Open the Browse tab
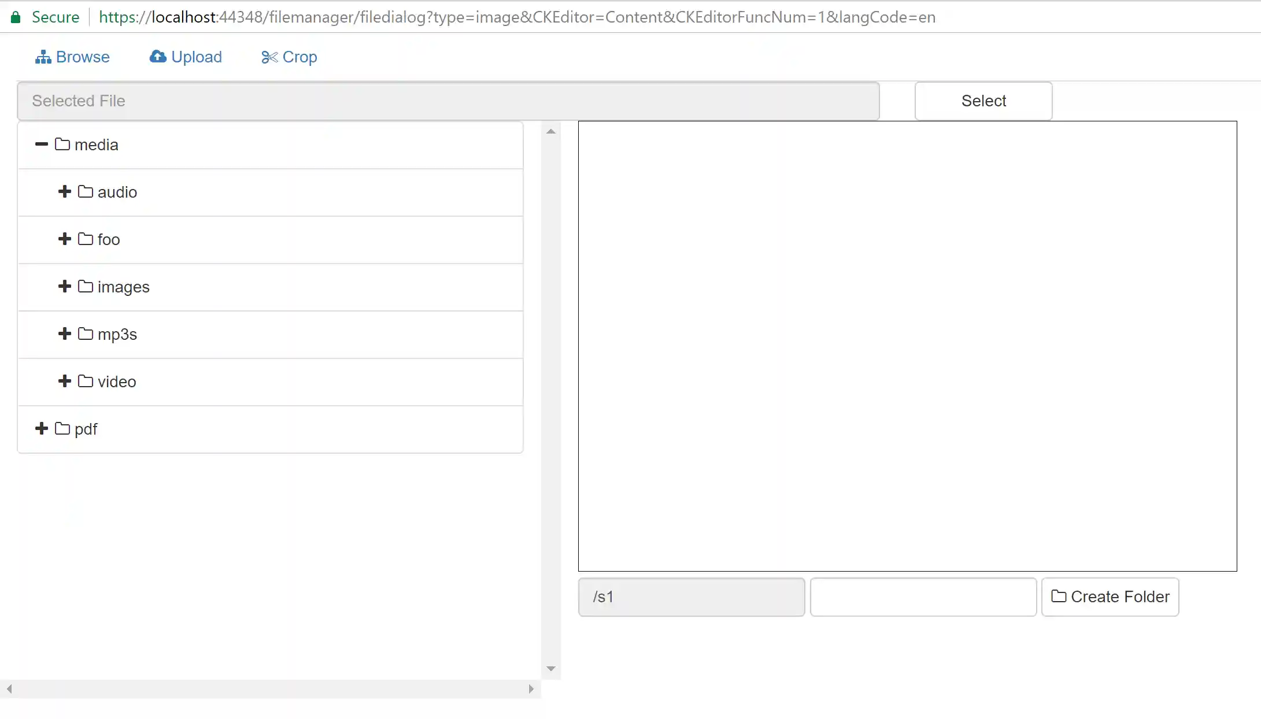1261x719 pixels. coord(72,56)
